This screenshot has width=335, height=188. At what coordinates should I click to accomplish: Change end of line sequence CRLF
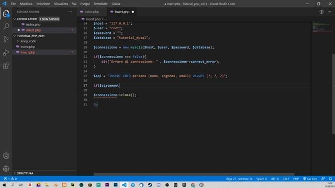(286, 179)
